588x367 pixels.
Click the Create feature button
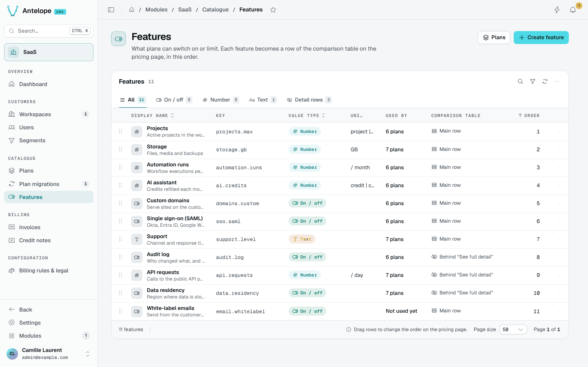point(541,38)
